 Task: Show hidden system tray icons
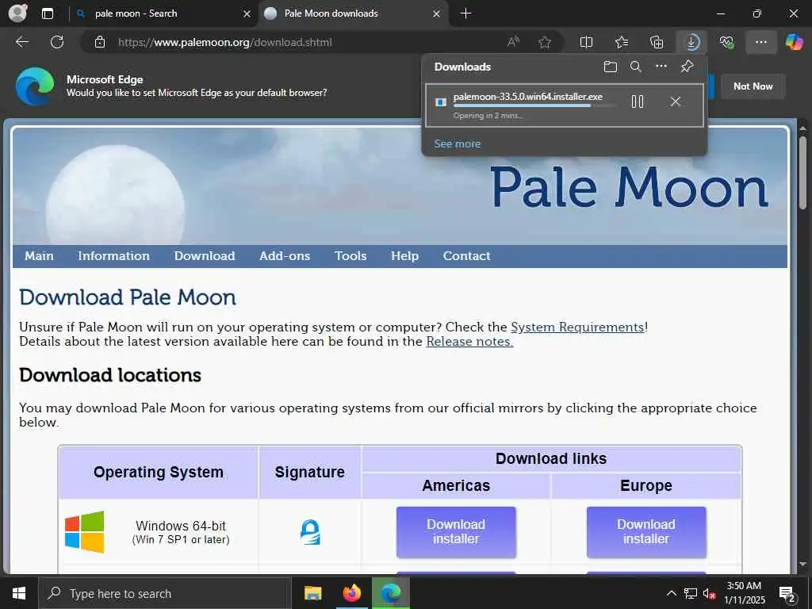pyautogui.click(x=671, y=593)
